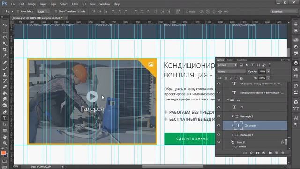Select the Eyedropper tool
The image size is (300, 169).
coord(5,56)
